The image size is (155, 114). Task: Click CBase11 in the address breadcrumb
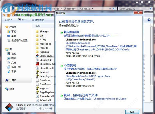click(x=85, y=9)
